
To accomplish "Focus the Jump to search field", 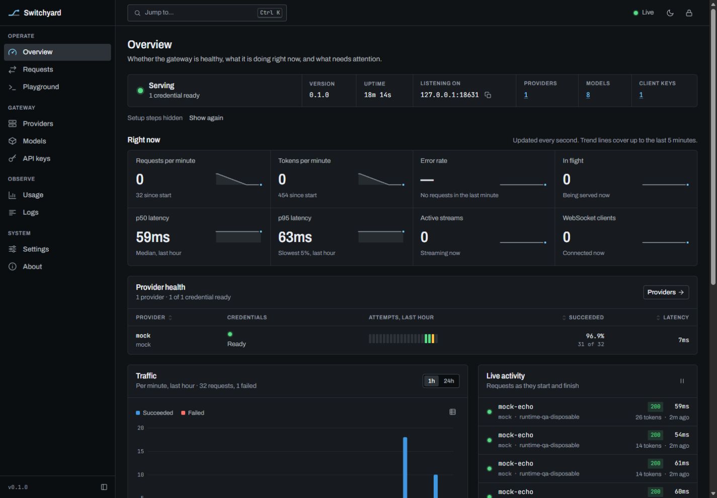I will tap(207, 13).
